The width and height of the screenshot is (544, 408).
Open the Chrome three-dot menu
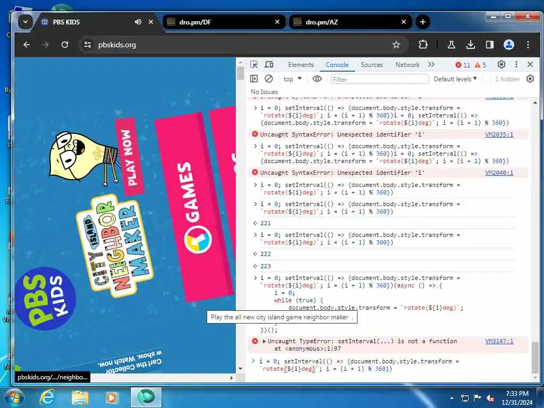pyautogui.click(x=528, y=45)
